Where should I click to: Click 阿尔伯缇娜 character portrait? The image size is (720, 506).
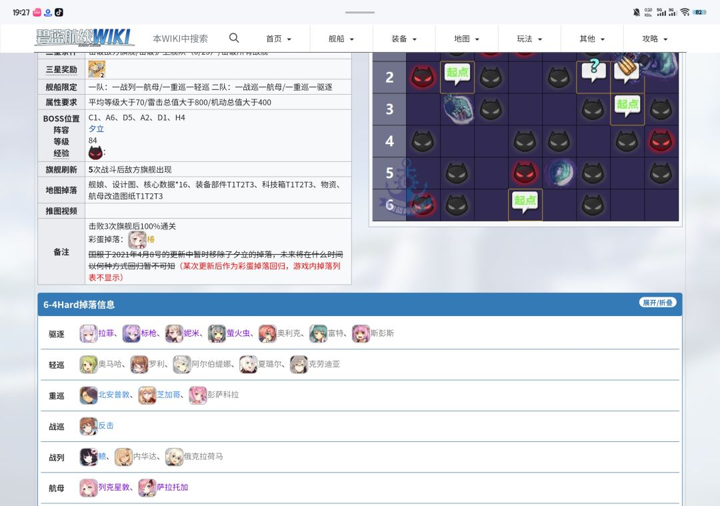182,365
